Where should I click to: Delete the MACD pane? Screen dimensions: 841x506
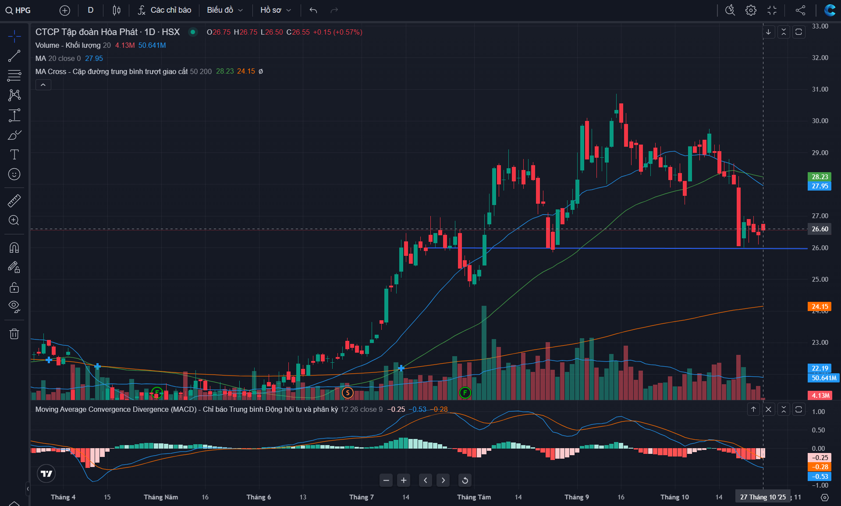tap(769, 409)
